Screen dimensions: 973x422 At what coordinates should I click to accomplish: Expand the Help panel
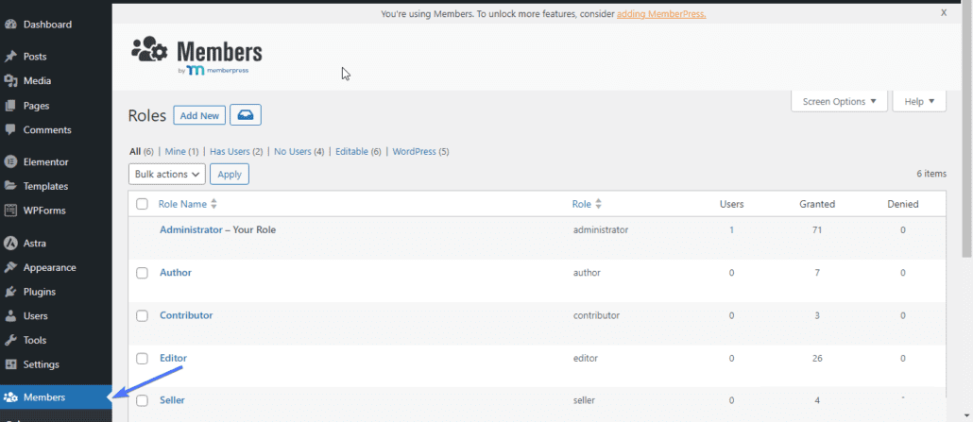click(x=919, y=102)
